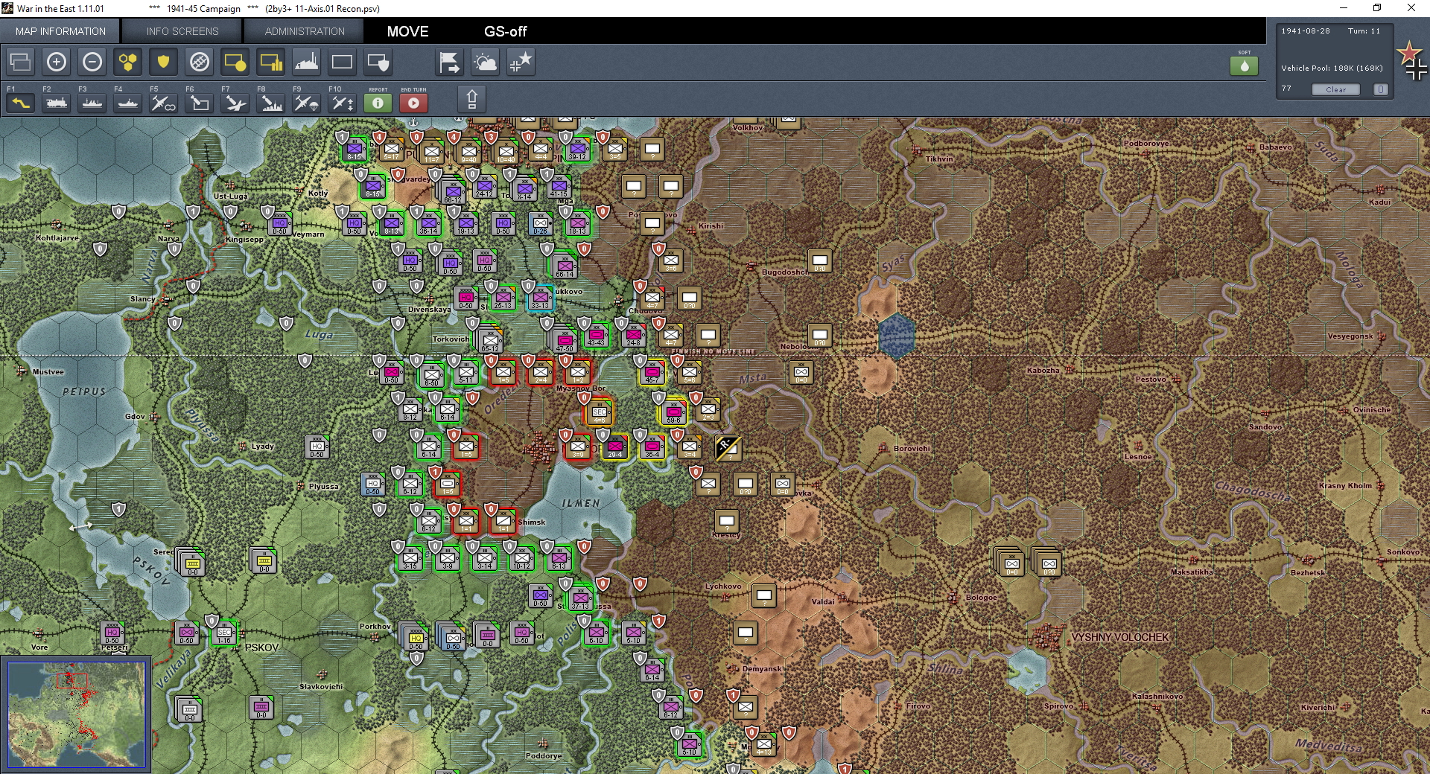Viewport: 1430px width, 774px height.
Task: Click the Kabozha town label
Action: tap(1043, 370)
